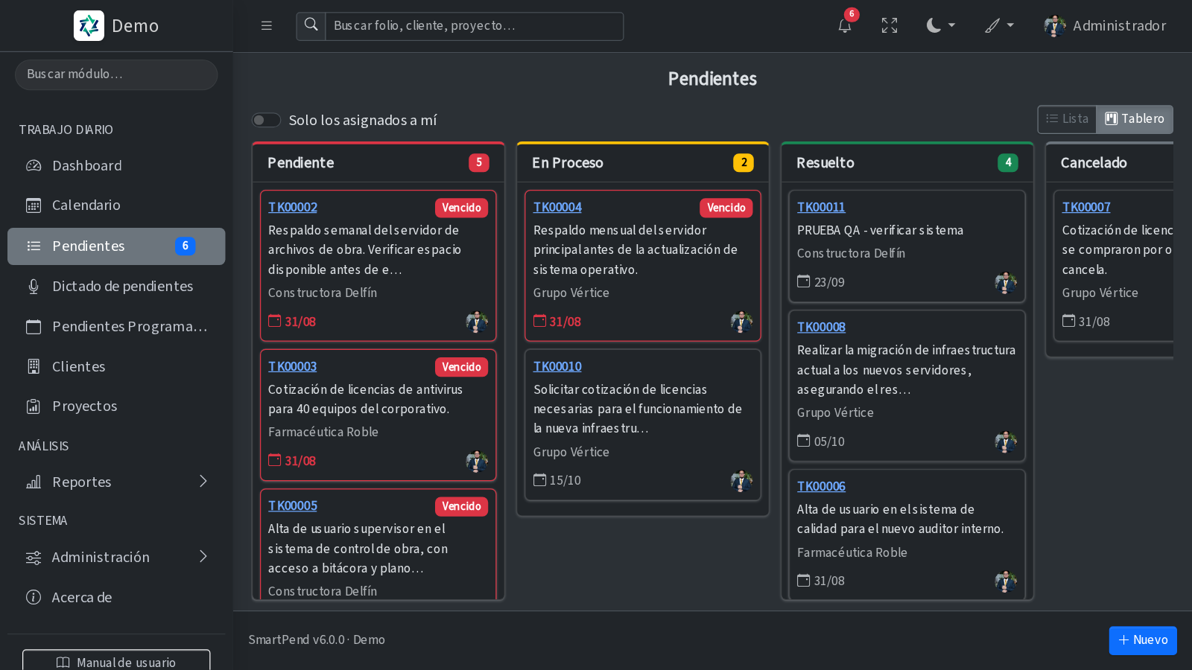
Task: Click the Proyectos clipboard icon
Action: [34, 406]
